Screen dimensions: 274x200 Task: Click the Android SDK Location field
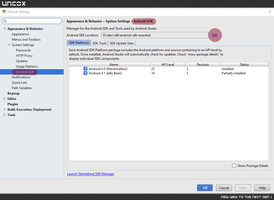coord(155,35)
